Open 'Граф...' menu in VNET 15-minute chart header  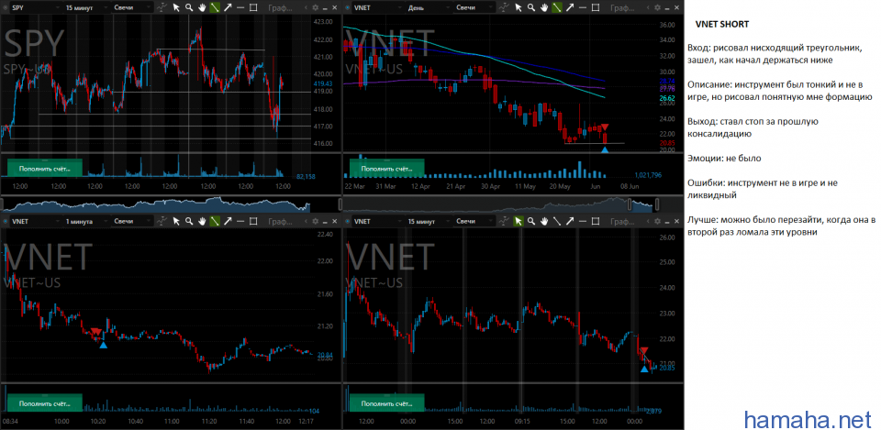click(622, 221)
